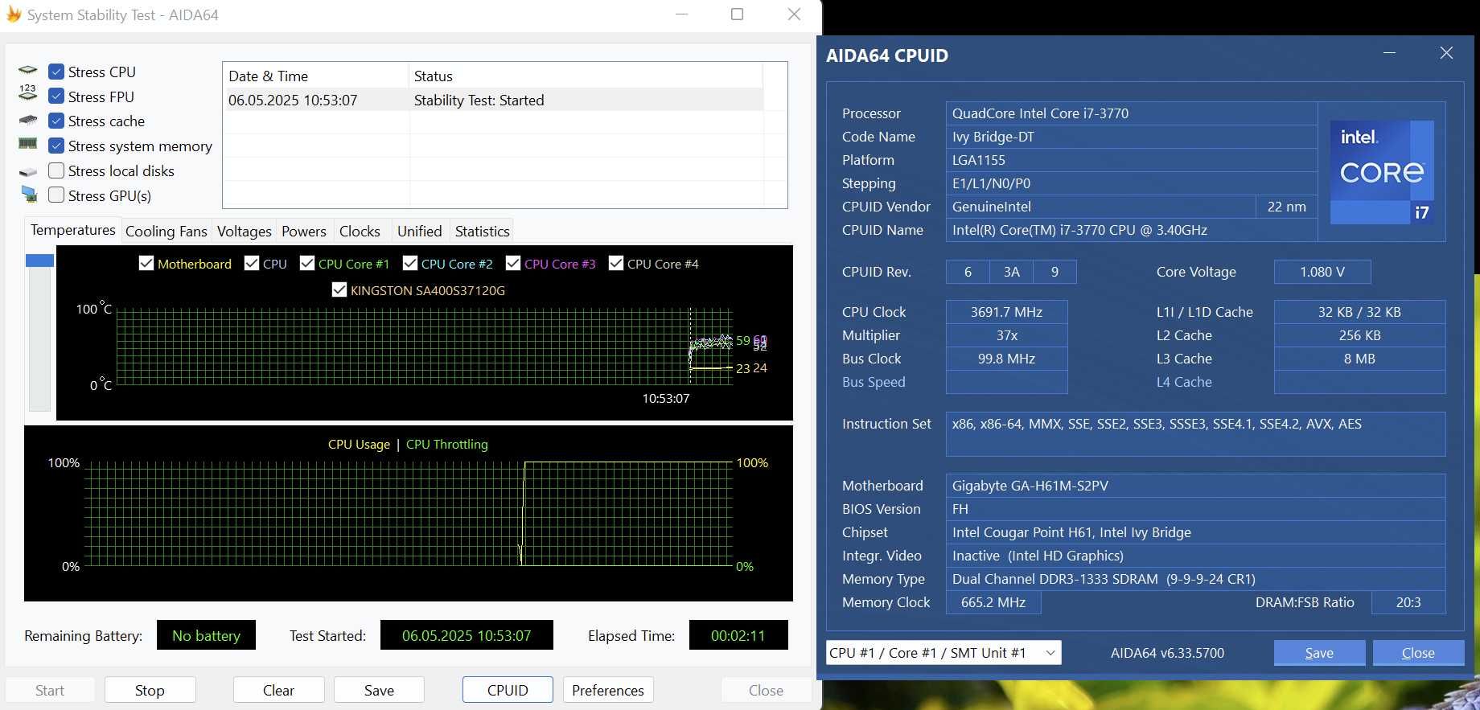
Task: Click the Core Voltage value 1.080 V
Action: (1322, 272)
